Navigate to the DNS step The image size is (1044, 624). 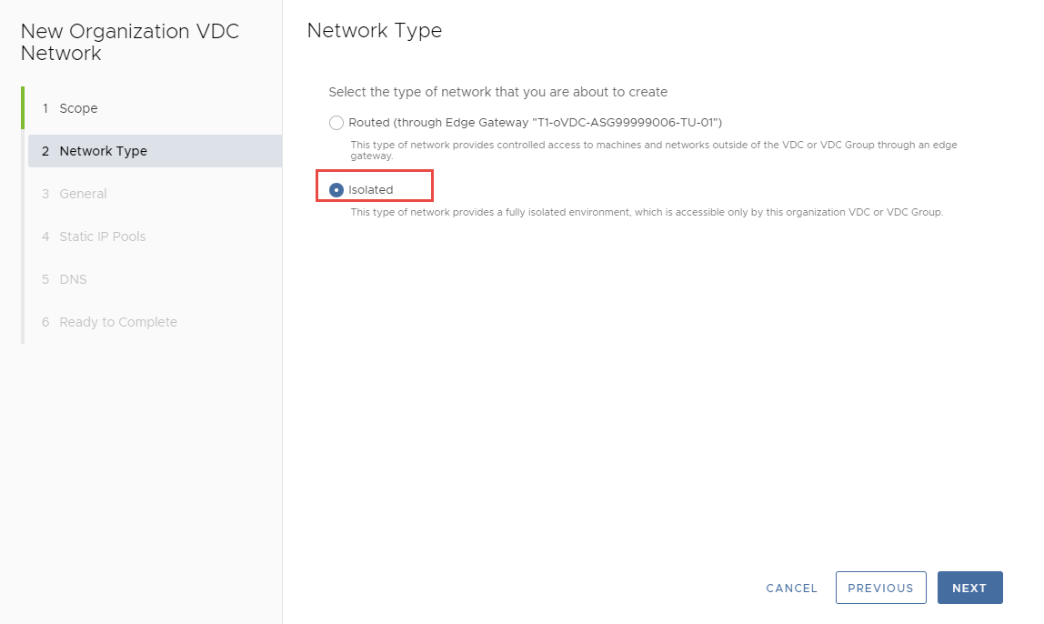point(73,279)
